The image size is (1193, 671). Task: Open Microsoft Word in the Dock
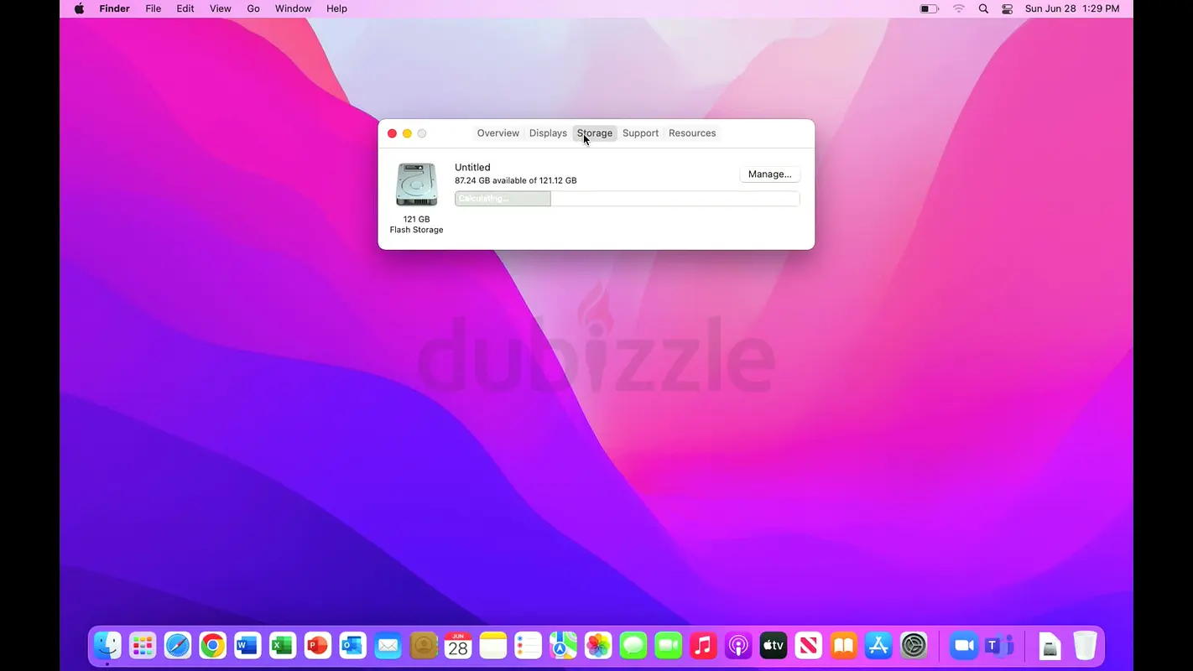click(x=247, y=645)
